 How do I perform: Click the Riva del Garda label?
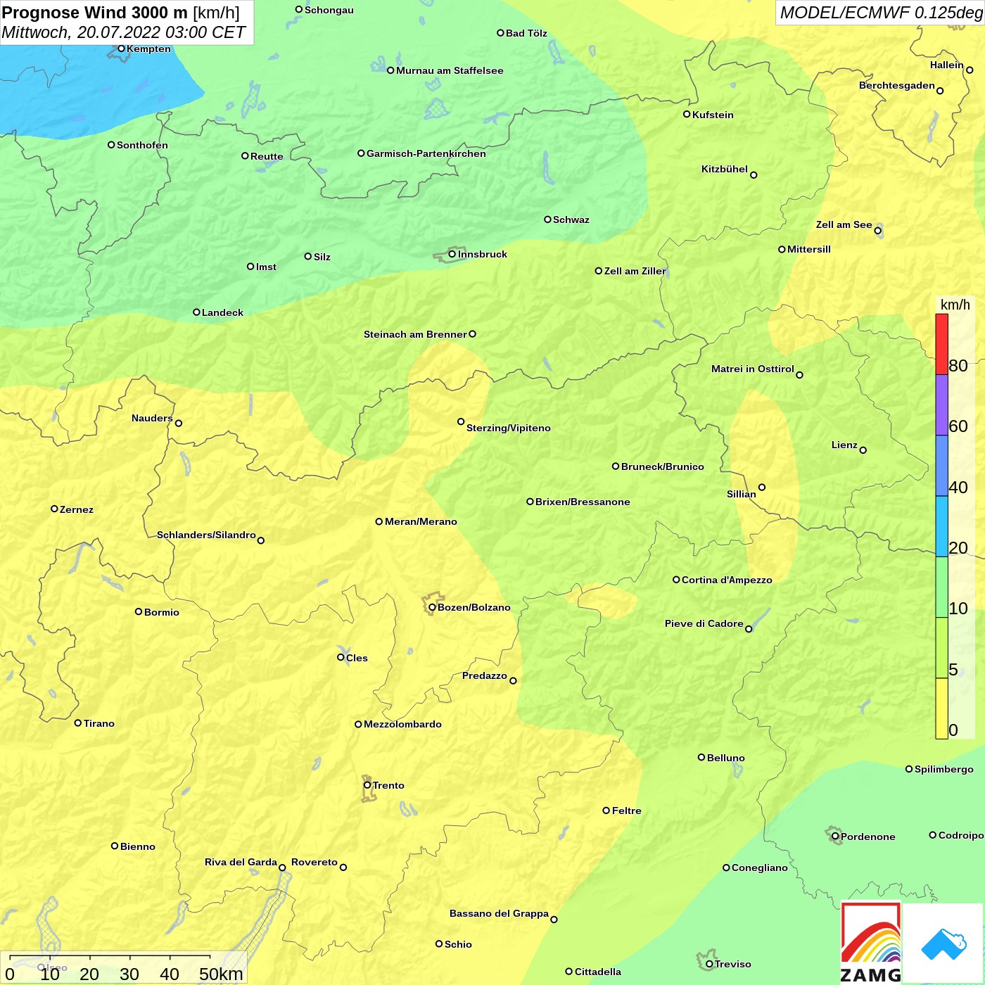241,862
